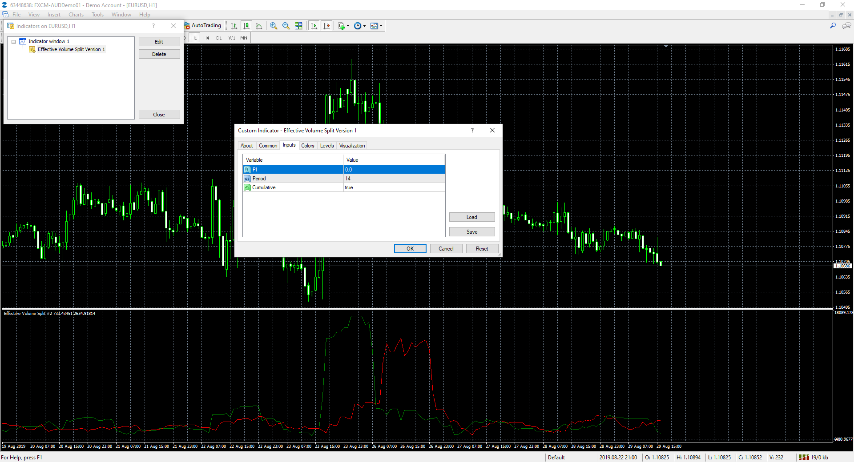Switch to line chart view
This screenshot has width=854, height=462.
click(259, 26)
